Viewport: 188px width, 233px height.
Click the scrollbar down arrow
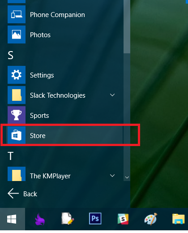click(x=127, y=177)
